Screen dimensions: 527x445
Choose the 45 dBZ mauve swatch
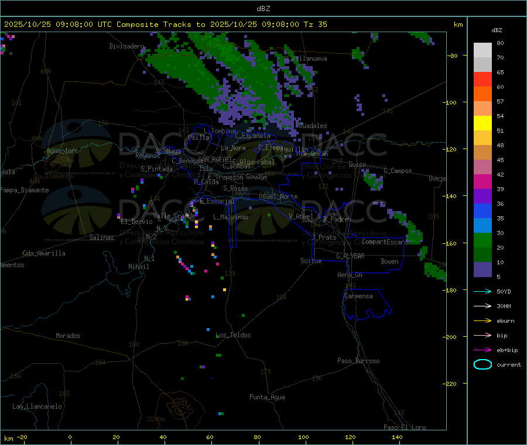[x=482, y=167]
